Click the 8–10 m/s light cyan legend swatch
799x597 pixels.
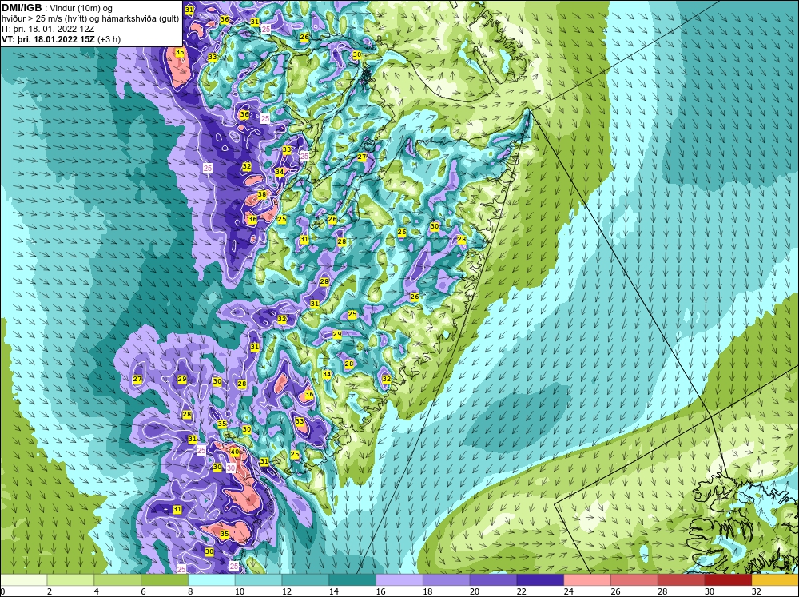click(x=212, y=579)
